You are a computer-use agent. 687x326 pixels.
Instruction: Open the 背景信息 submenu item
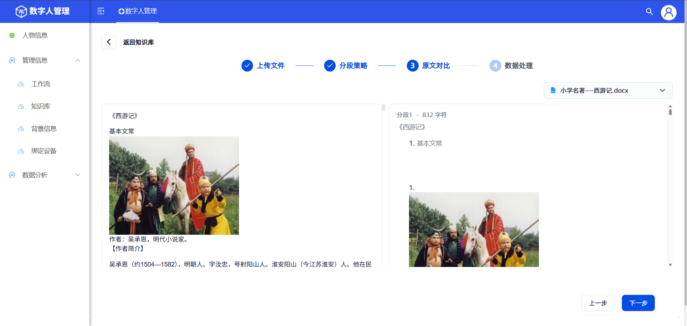(45, 129)
